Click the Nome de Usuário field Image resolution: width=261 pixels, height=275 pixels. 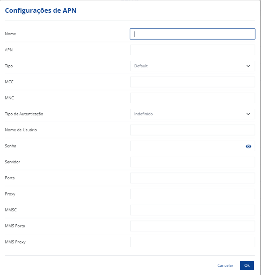[x=192, y=130]
